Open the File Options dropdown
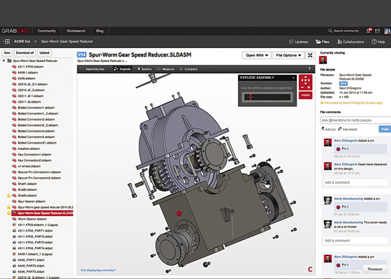This screenshot has width=391, height=279. point(288,55)
